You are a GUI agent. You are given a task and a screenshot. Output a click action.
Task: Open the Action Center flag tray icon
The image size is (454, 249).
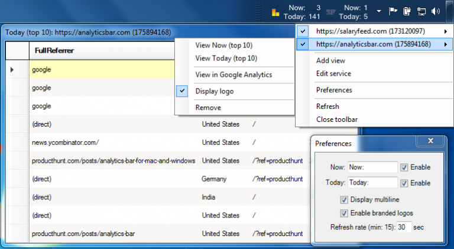coord(393,11)
